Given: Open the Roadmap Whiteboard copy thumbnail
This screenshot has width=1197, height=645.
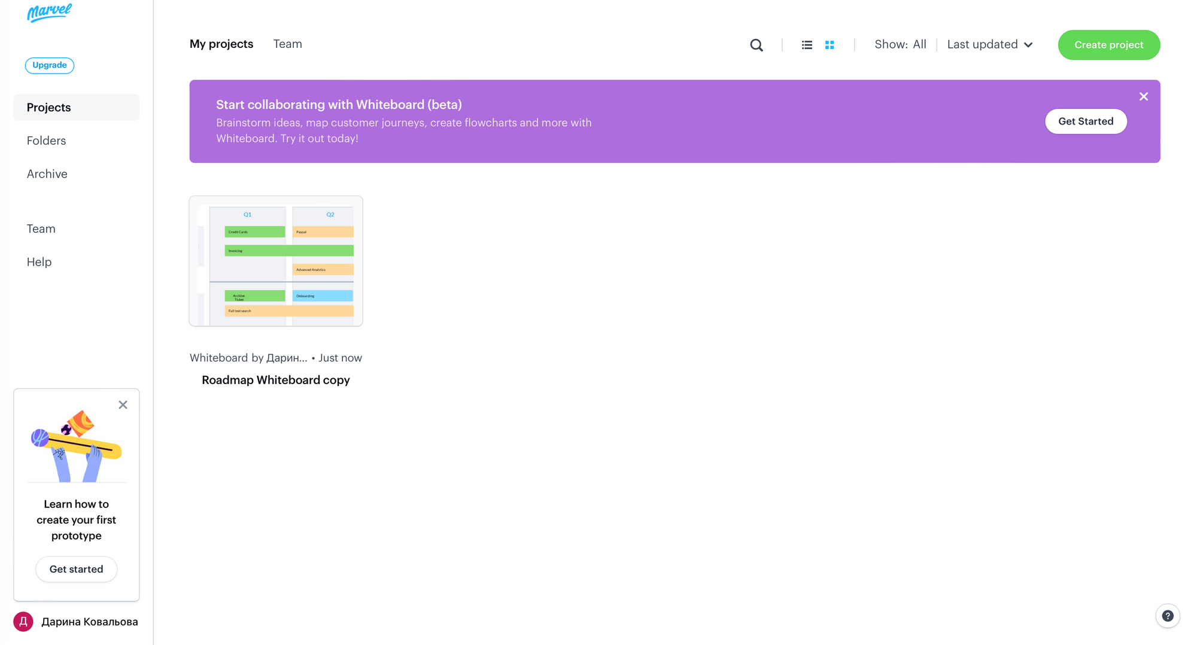Looking at the screenshot, I should click(276, 261).
